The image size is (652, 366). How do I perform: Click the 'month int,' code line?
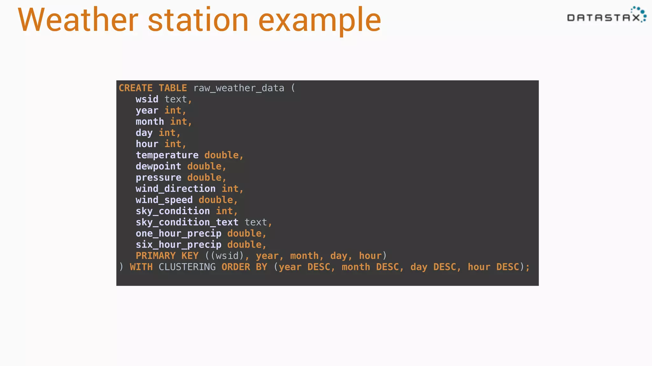click(x=164, y=122)
